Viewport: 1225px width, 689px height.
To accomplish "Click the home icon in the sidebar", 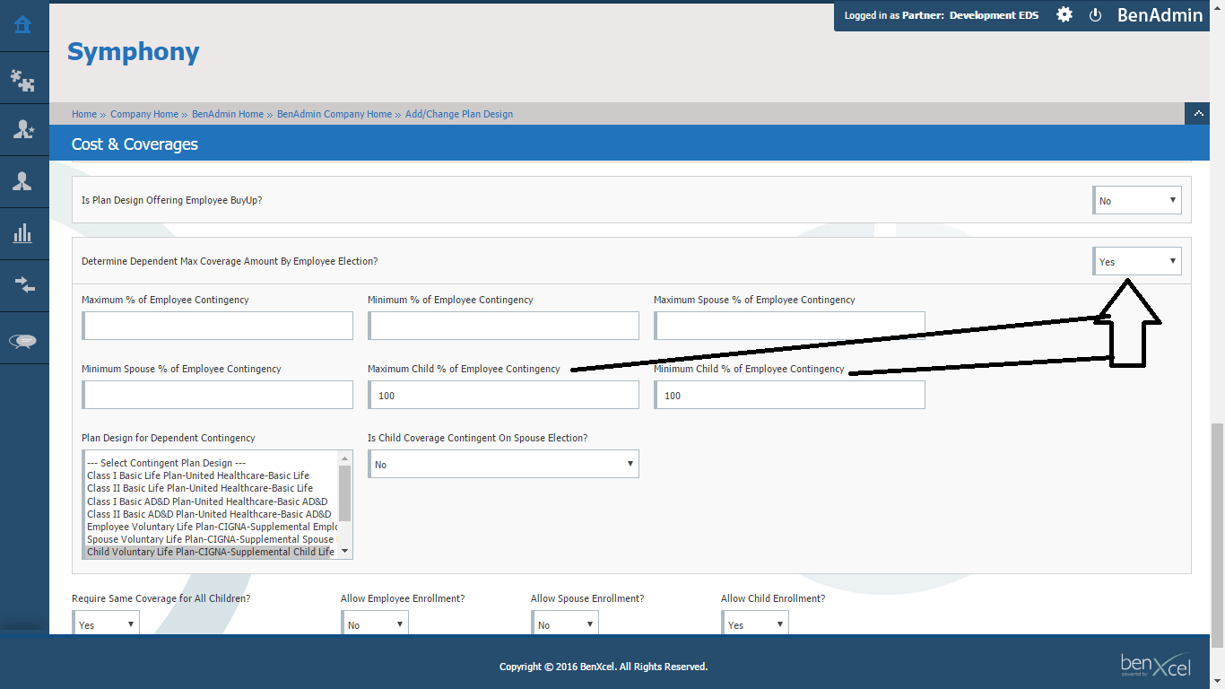I will coord(23,25).
